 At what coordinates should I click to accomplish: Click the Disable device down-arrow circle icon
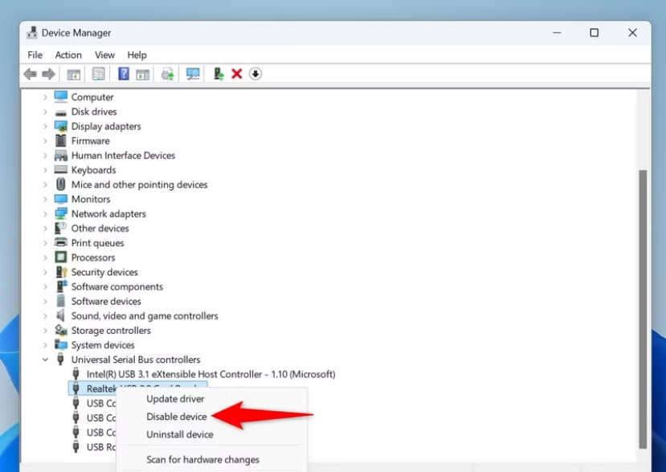tap(255, 74)
